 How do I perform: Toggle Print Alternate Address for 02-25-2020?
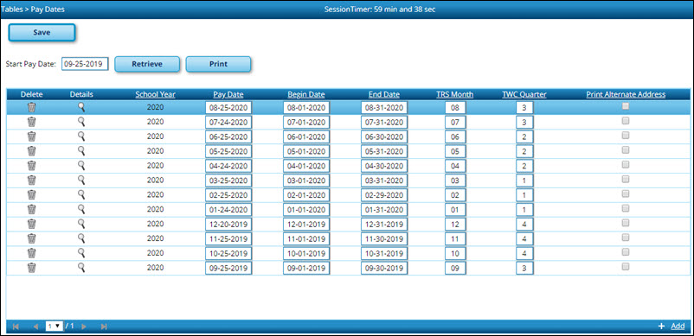coord(626,193)
